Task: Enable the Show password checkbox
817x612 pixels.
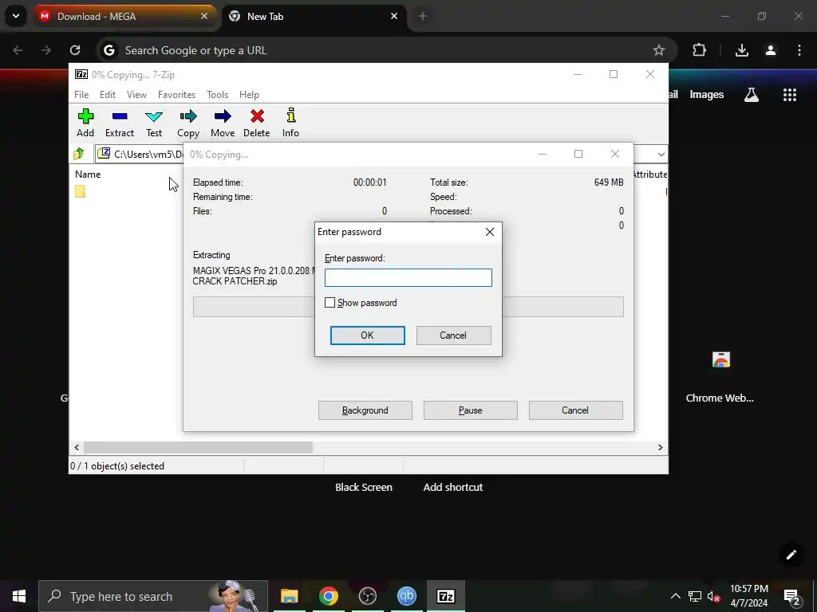Action: tap(330, 302)
